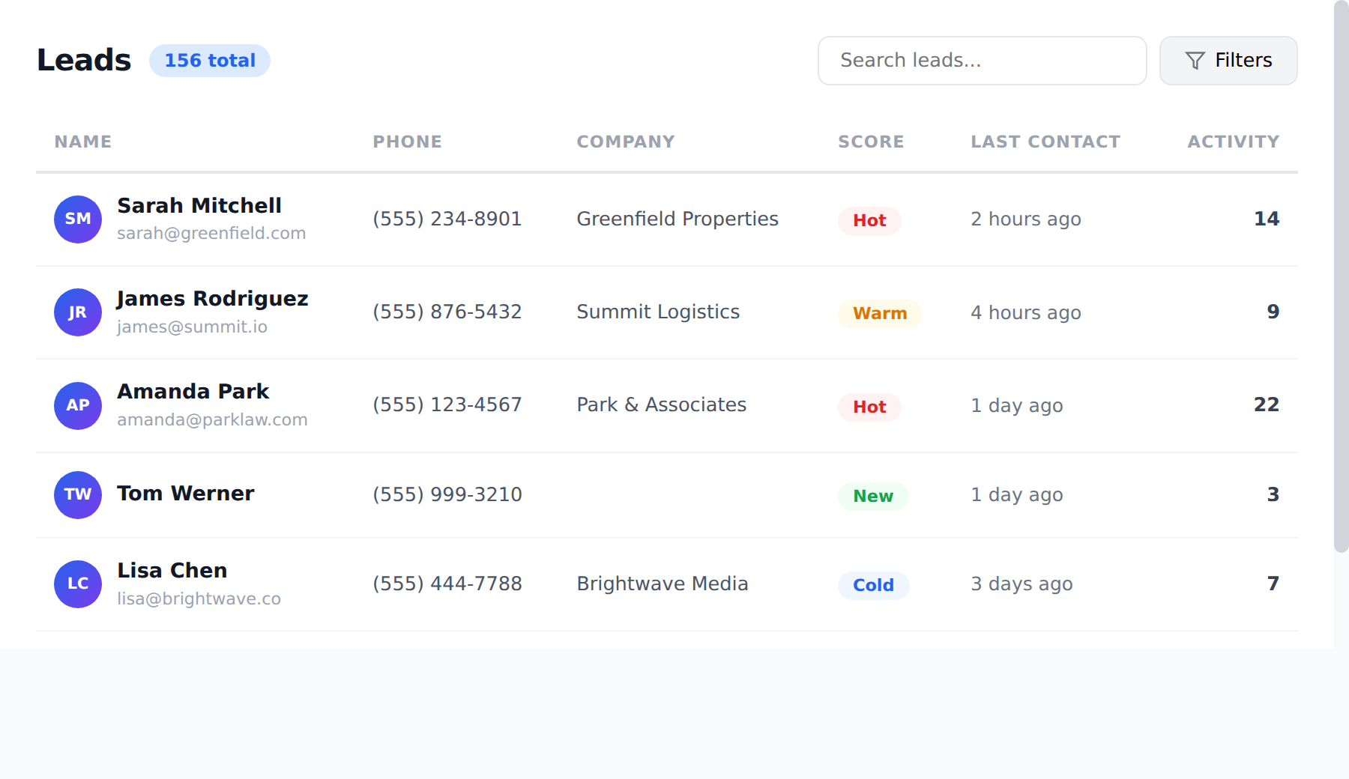
Task: Click Amanda Park's AP avatar
Action: coord(77,405)
